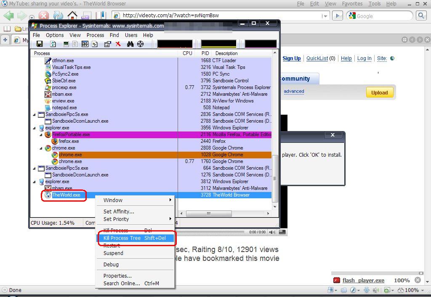Click the flash_player.exe download link
Image resolution: width=431 pixels, height=297 pixels.
pyautogui.click(x=363, y=280)
